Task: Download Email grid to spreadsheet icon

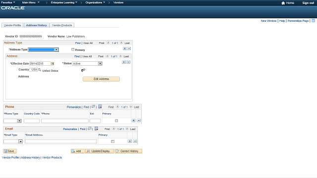Action: point(96,129)
